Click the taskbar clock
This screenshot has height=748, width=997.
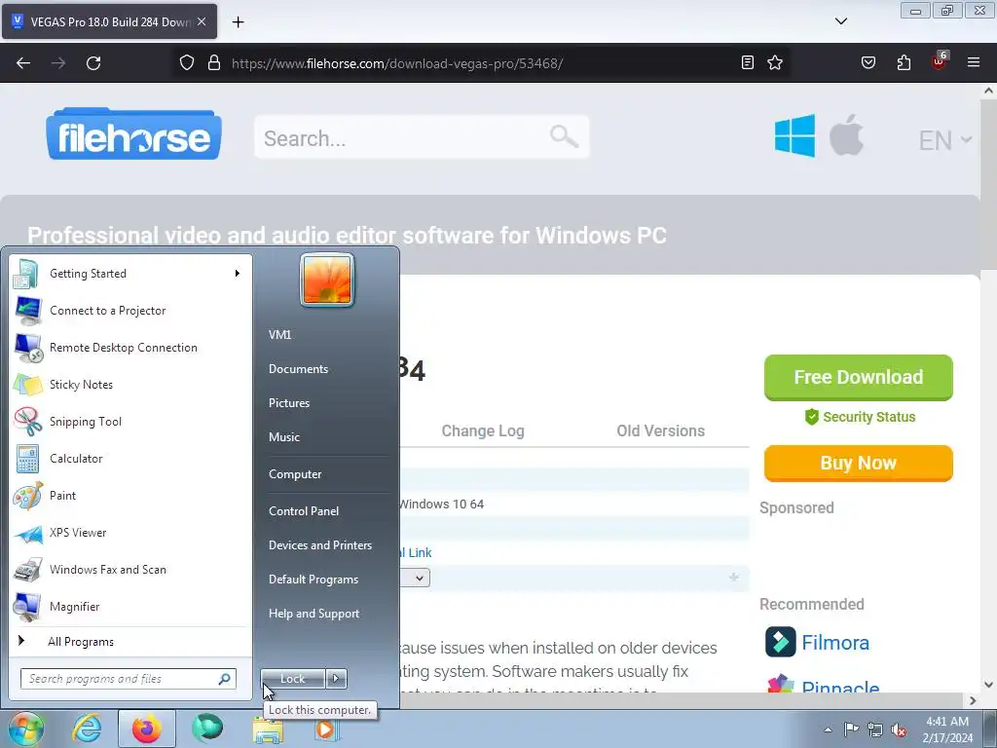click(x=947, y=729)
